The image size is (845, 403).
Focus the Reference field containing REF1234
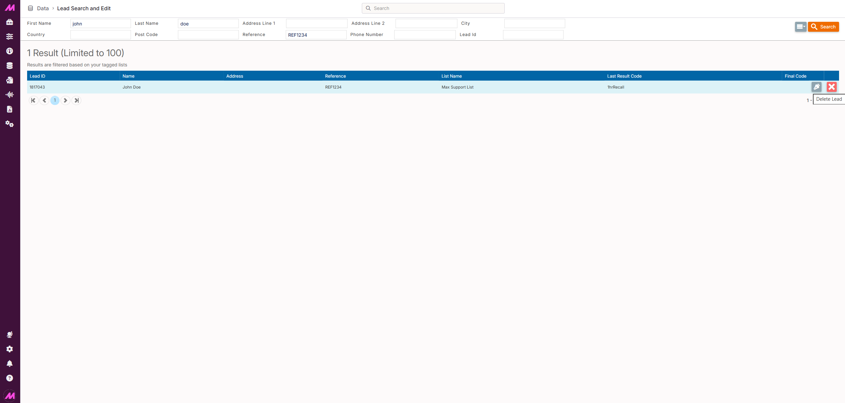click(316, 35)
